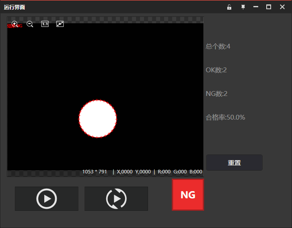The height and width of the screenshot is (228, 292).
Task: Click the fit-to-window image icon
Action: [60, 24]
